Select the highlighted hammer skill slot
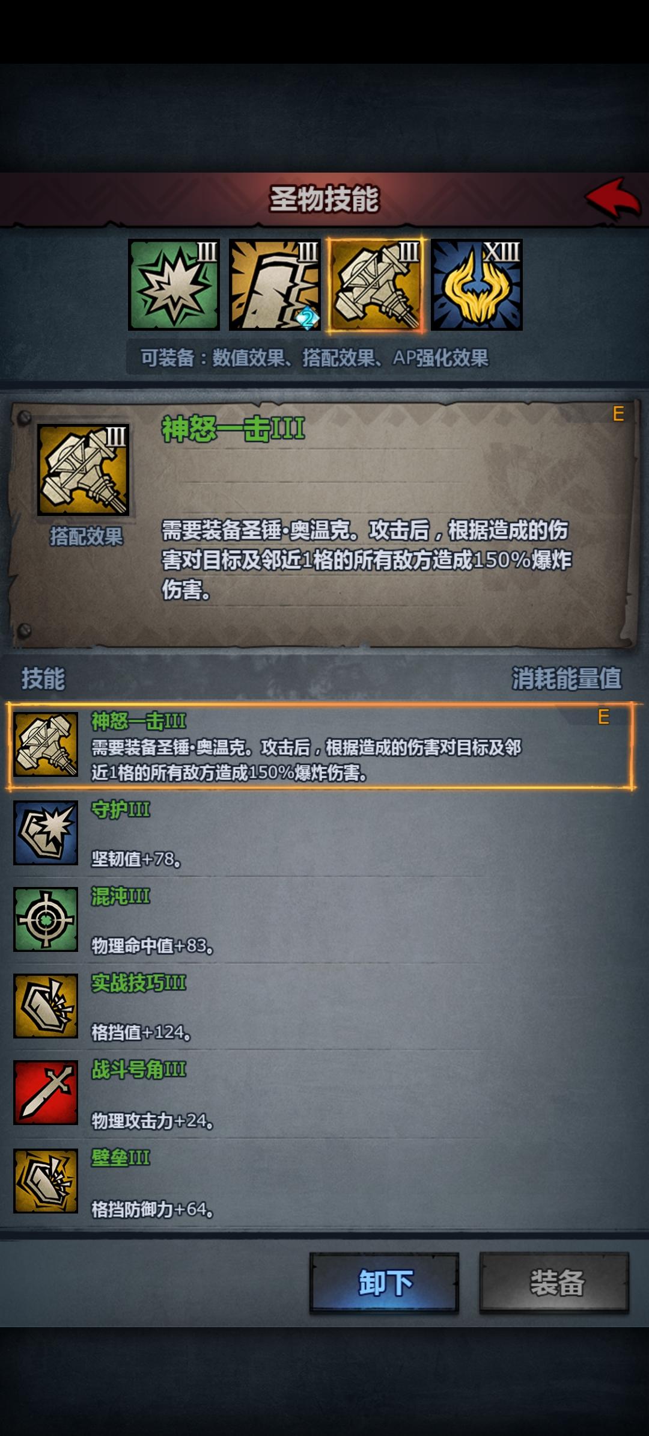 tap(376, 284)
